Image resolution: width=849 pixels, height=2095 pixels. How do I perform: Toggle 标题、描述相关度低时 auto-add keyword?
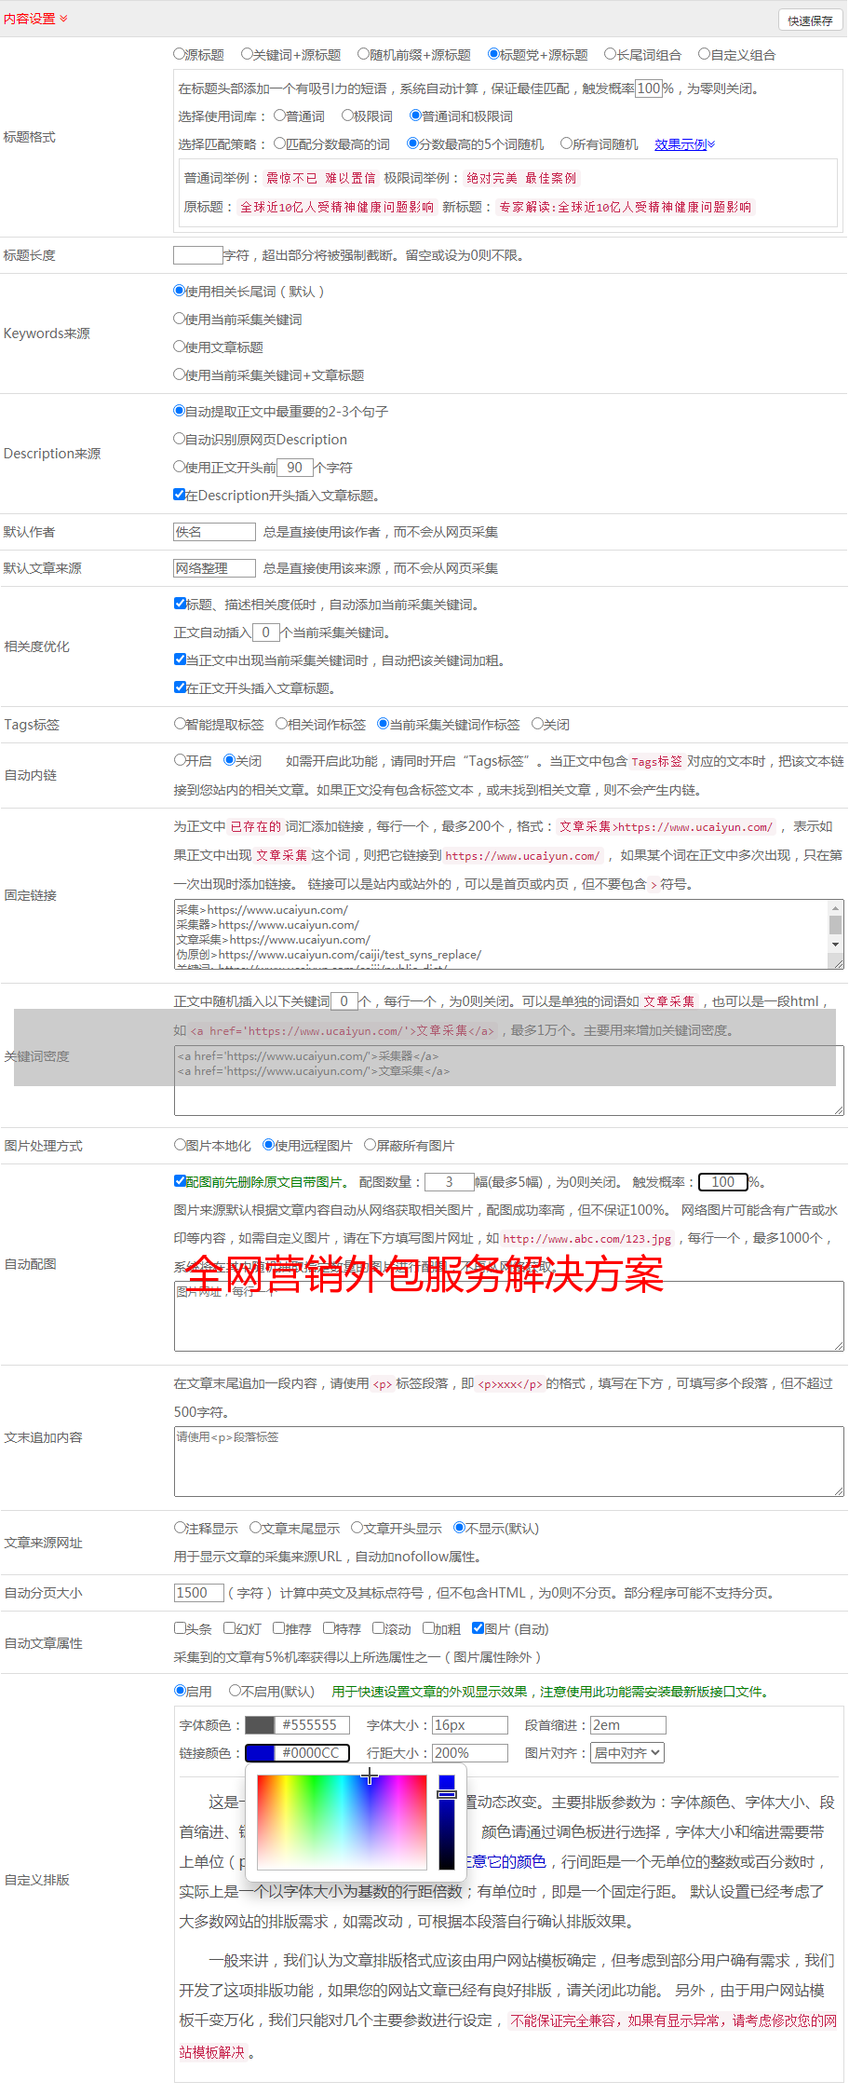(180, 604)
